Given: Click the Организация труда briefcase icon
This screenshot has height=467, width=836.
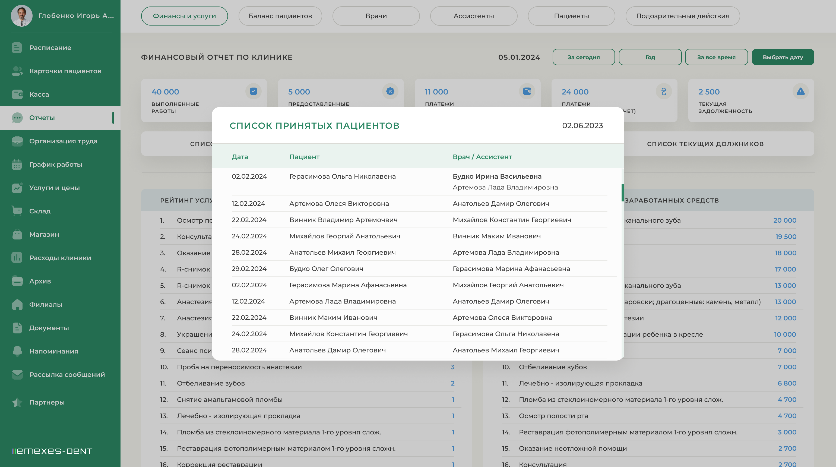Looking at the screenshot, I should (x=17, y=141).
